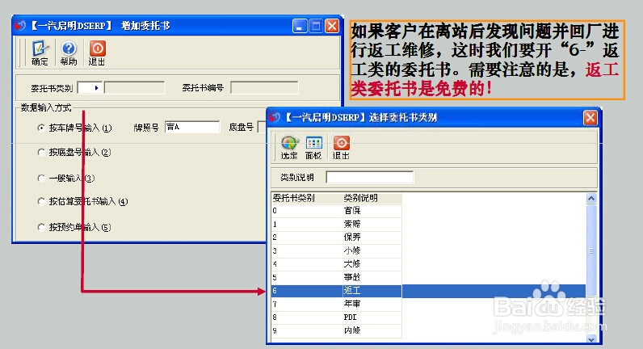Screen dimensions: 643x349
Task: Click the 委托书类别 column header
Action: tap(306, 198)
